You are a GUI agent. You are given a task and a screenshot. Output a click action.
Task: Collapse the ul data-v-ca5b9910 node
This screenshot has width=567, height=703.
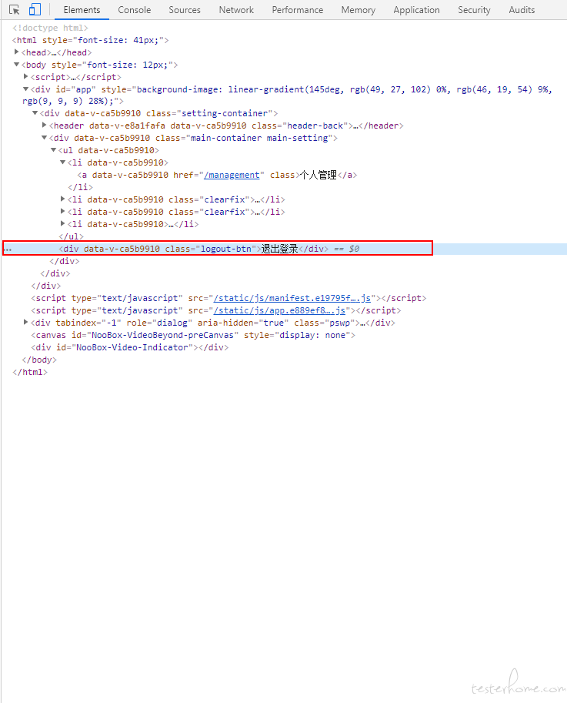coord(53,149)
